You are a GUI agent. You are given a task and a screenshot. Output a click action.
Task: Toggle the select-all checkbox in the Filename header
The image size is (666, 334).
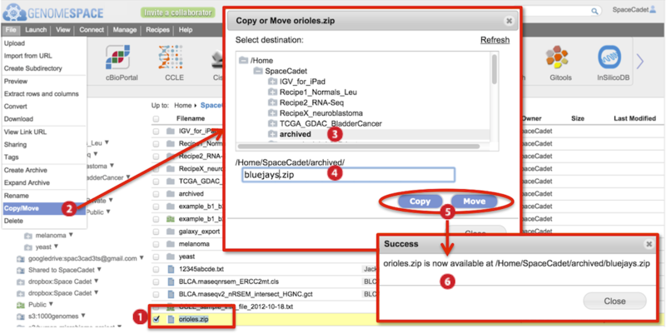pos(156,118)
